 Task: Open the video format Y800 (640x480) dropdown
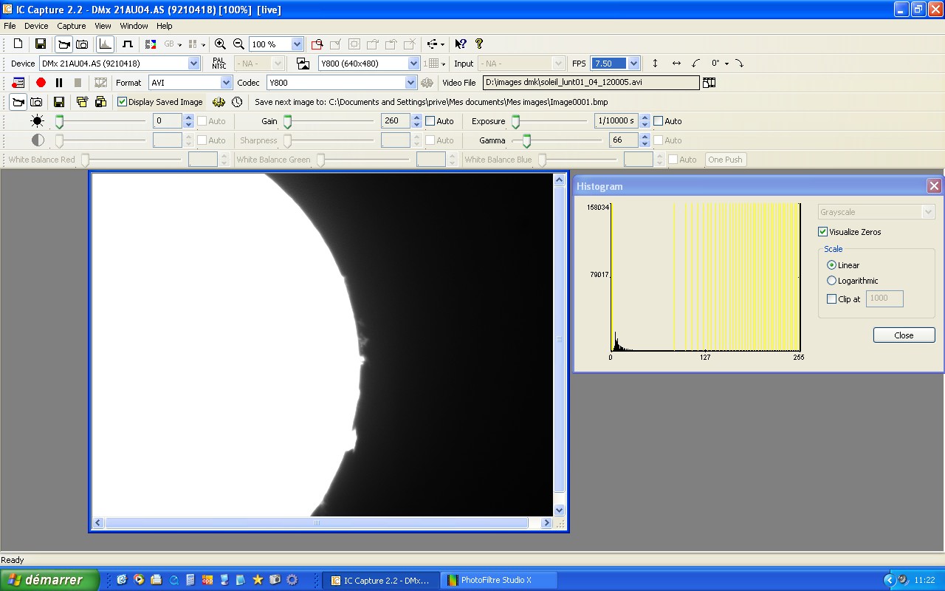pyautogui.click(x=413, y=64)
